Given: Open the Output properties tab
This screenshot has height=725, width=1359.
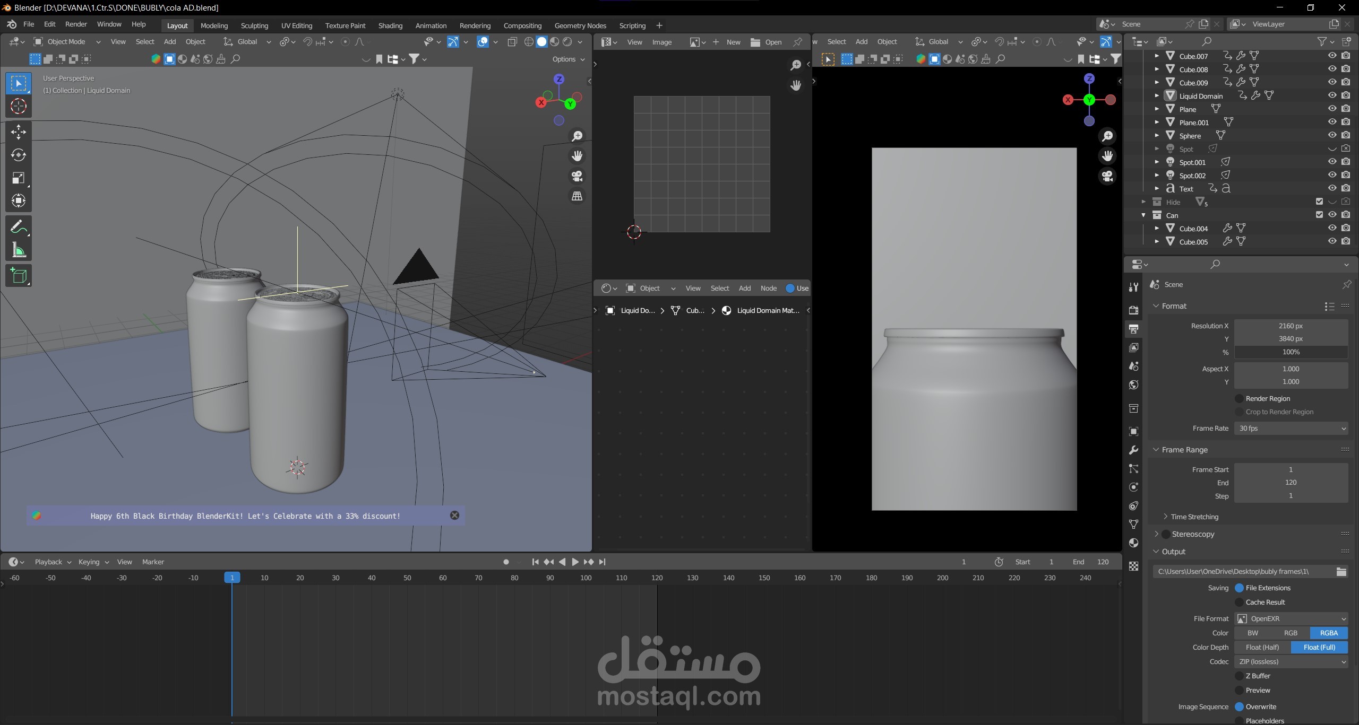Looking at the screenshot, I should [x=1133, y=329].
